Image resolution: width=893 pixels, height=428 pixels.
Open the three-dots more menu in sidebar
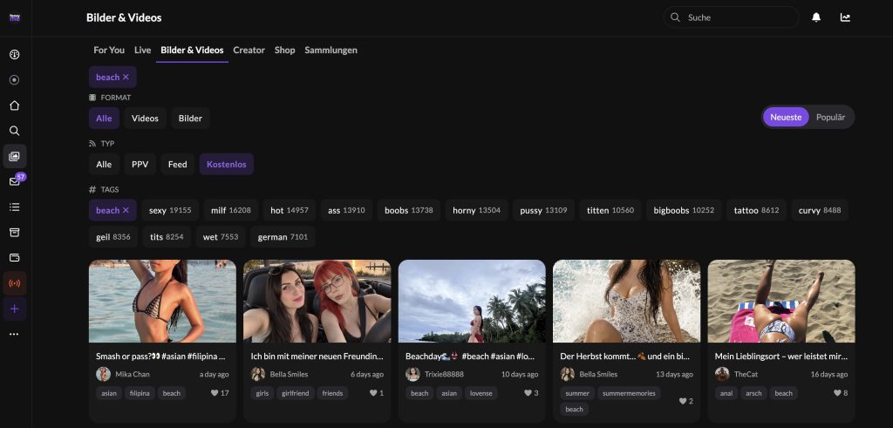tap(15, 334)
